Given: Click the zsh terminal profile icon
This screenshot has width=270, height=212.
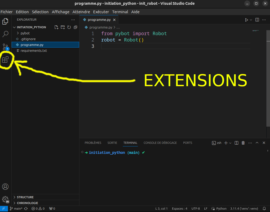Looking at the screenshot, I should pyautogui.click(x=214, y=143).
